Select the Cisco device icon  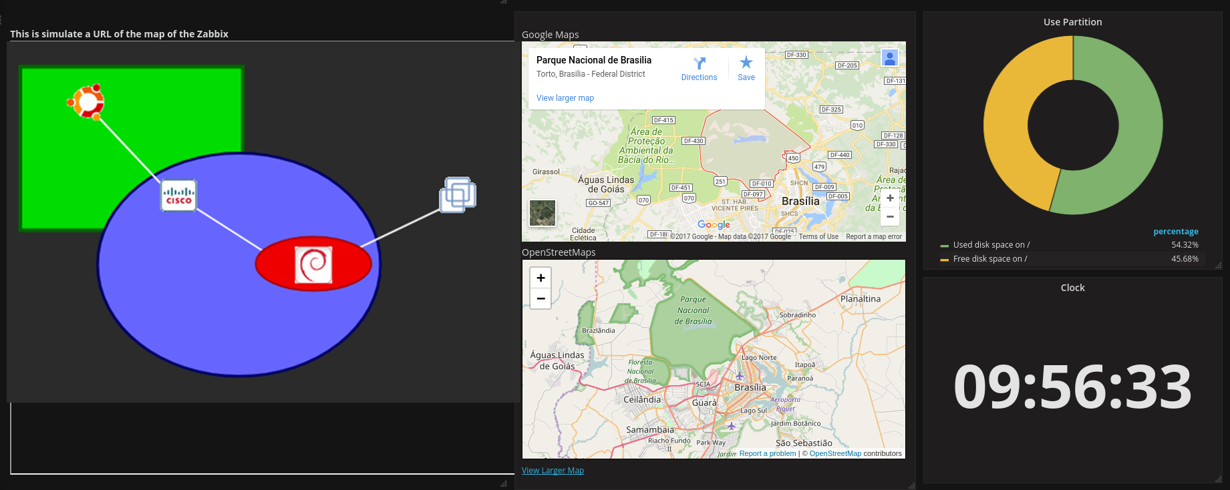(178, 196)
